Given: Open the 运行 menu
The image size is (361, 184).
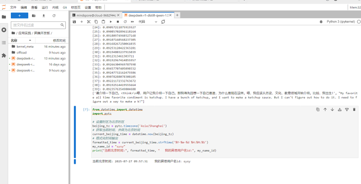Looking at the screenshot, I should click(x=45, y=8).
